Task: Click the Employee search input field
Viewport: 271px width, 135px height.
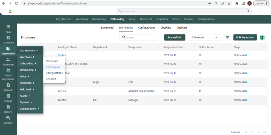Action: coord(138,37)
